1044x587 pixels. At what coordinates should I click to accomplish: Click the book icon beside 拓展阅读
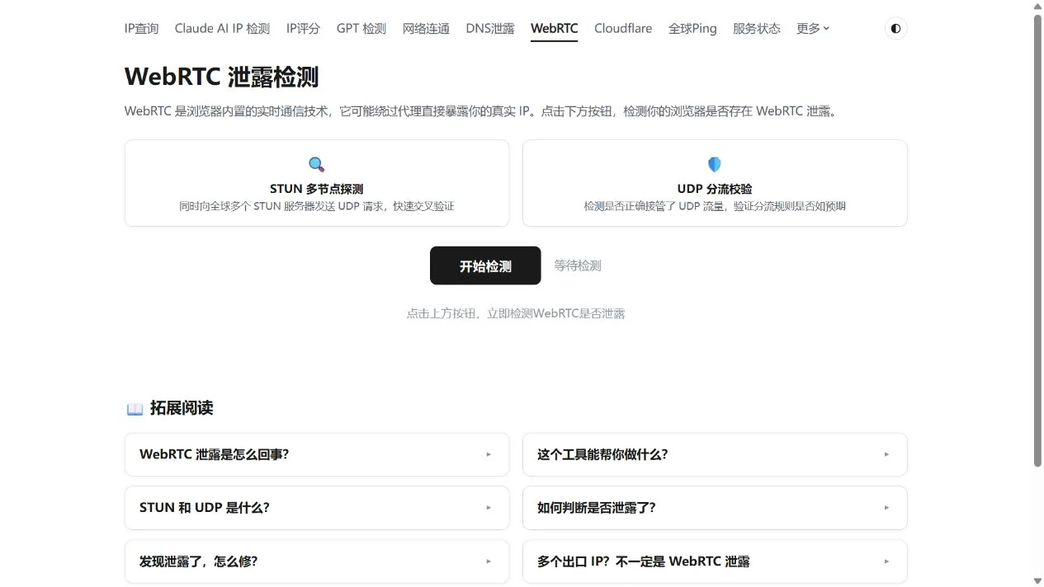135,409
